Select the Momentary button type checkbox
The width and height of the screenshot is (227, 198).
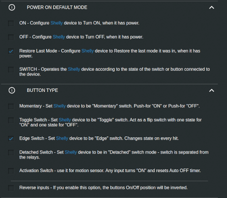point(11,106)
